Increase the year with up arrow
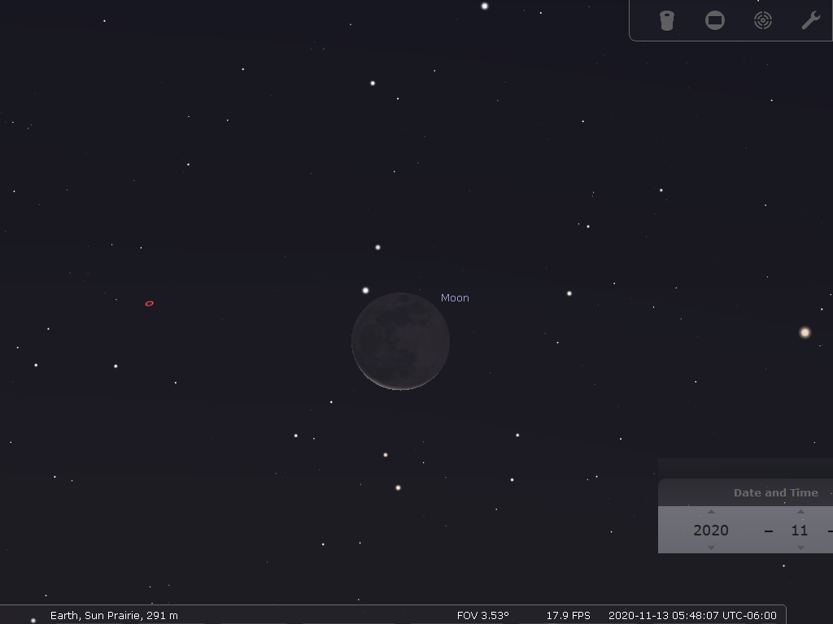The height and width of the screenshot is (624, 833). coord(711,512)
